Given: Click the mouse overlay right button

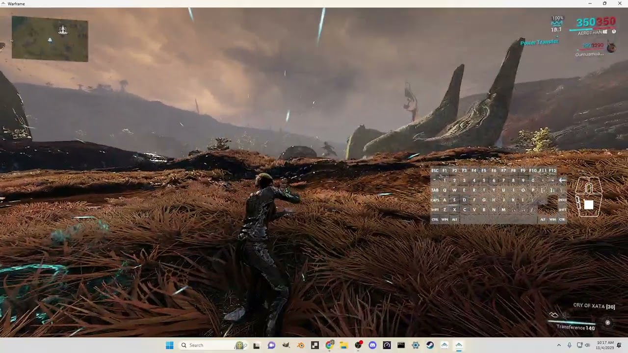Looking at the screenshot, I should click(x=595, y=185).
